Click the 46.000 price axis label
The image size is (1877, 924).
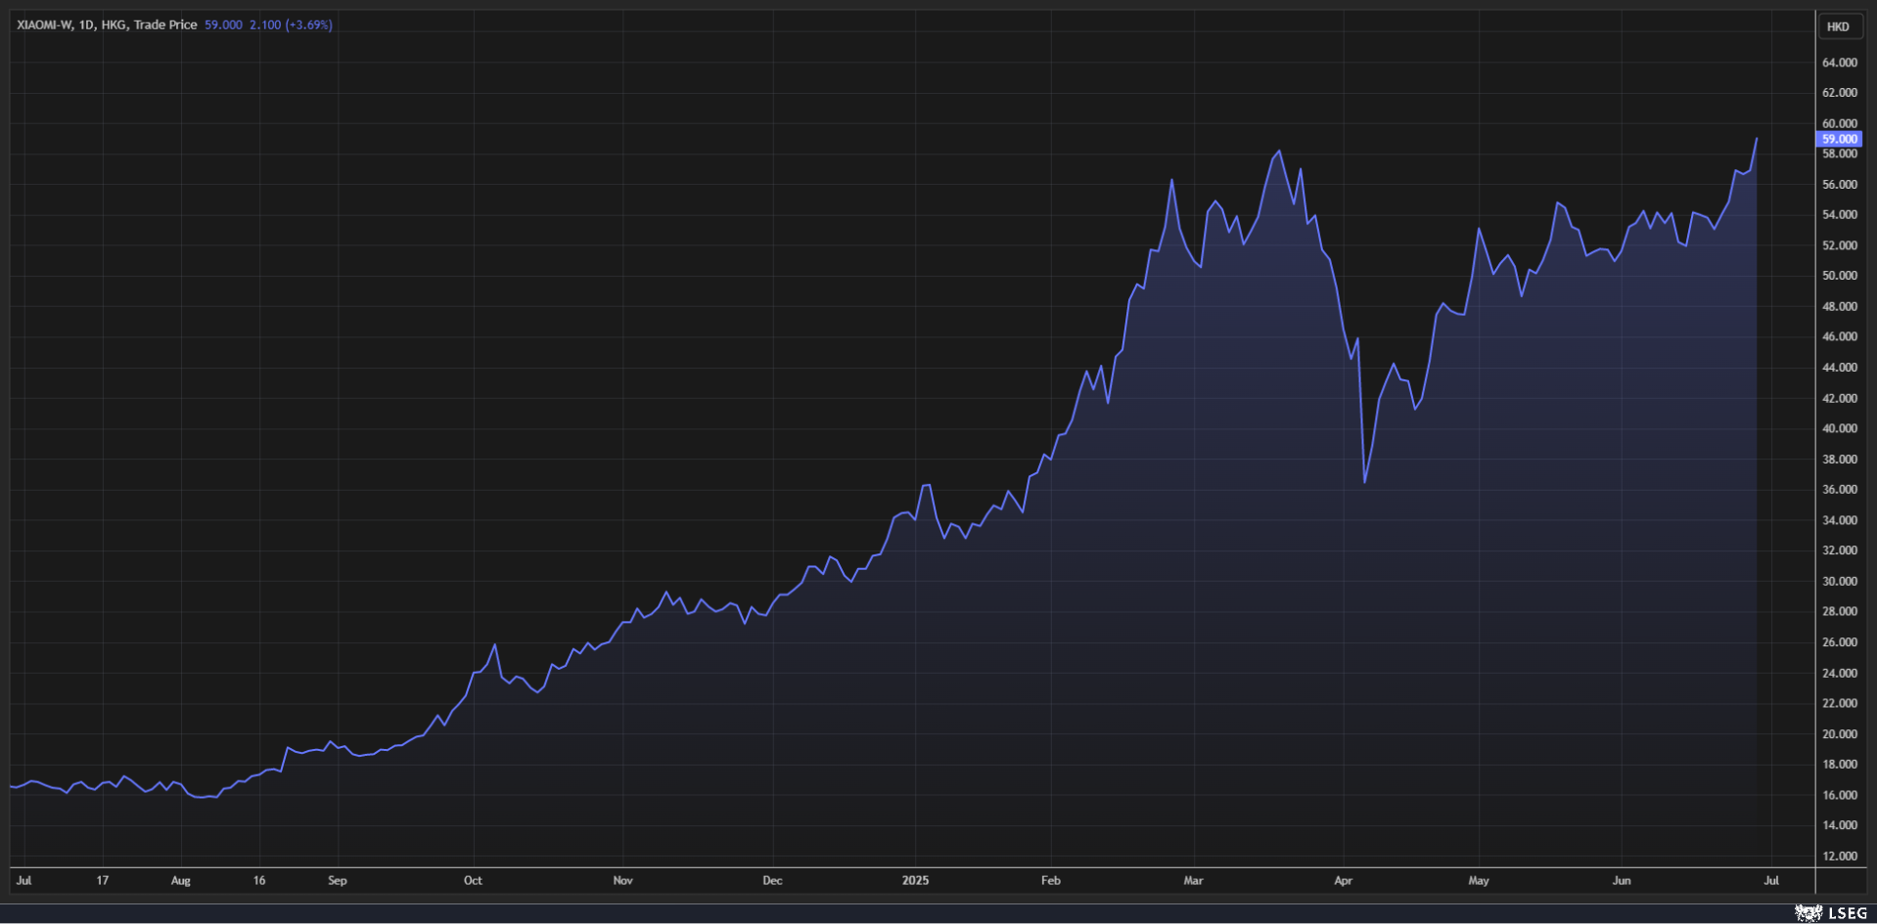(x=1839, y=336)
